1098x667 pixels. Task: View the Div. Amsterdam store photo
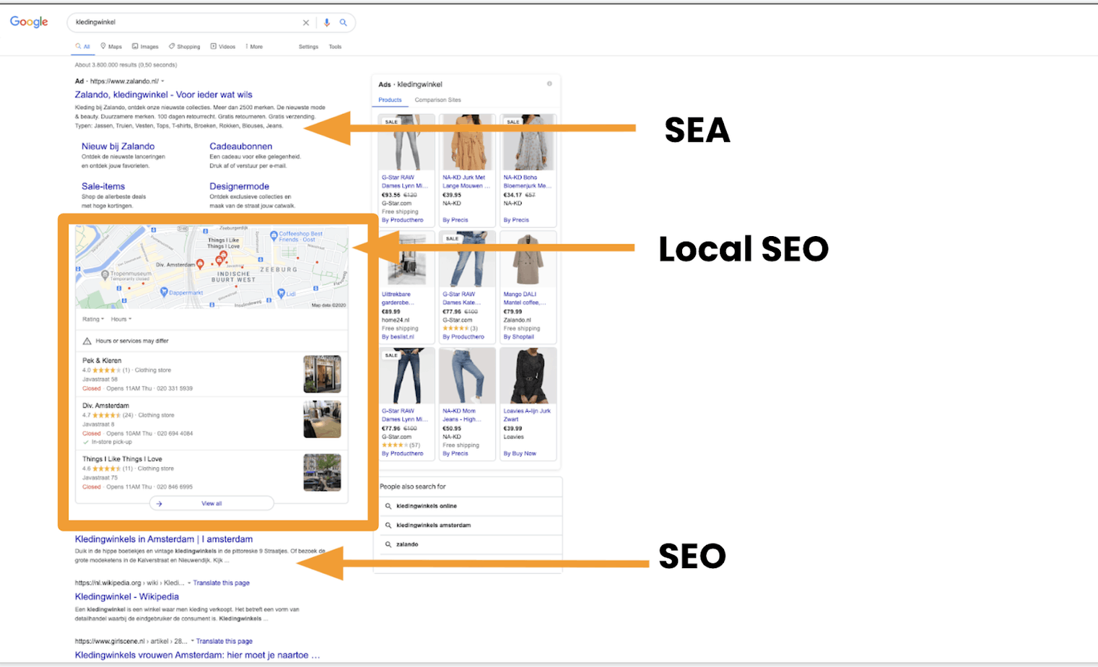322,419
